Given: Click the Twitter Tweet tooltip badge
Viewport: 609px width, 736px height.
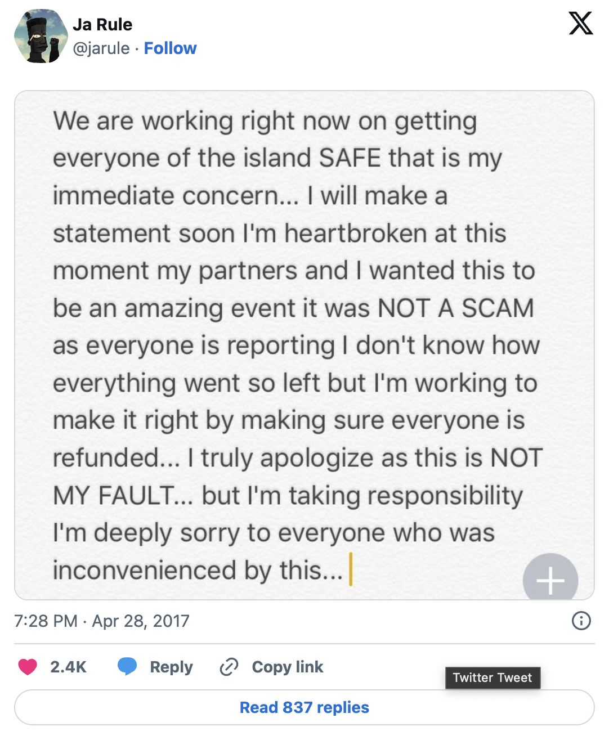Looking at the screenshot, I should coord(492,677).
